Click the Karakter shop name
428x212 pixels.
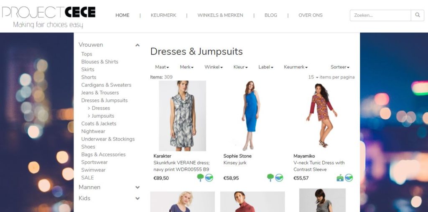(x=163, y=156)
